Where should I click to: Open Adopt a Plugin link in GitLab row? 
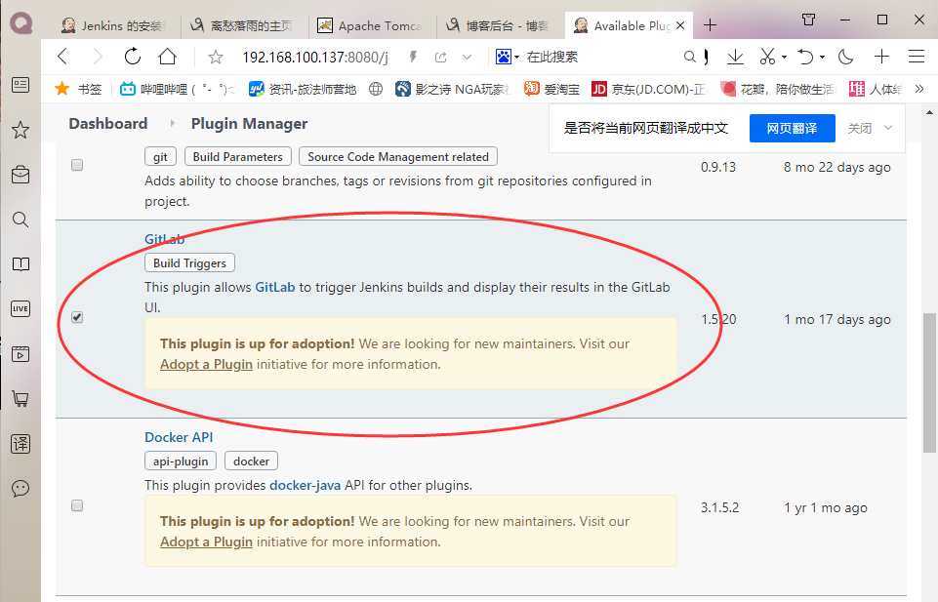coord(206,364)
